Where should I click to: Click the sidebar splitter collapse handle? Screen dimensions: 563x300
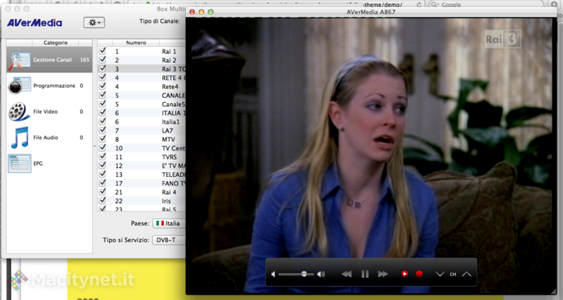tap(95, 146)
